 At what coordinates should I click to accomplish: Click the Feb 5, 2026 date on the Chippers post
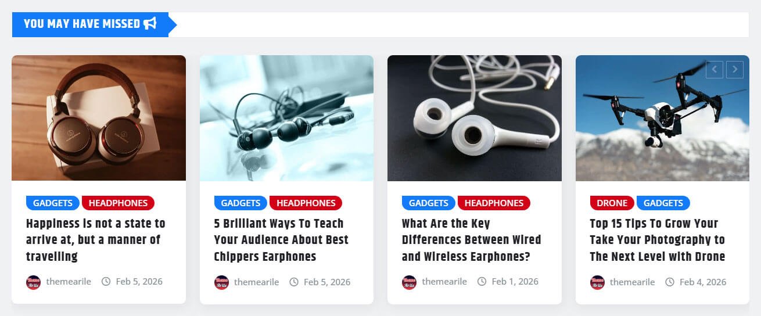coord(327,282)
